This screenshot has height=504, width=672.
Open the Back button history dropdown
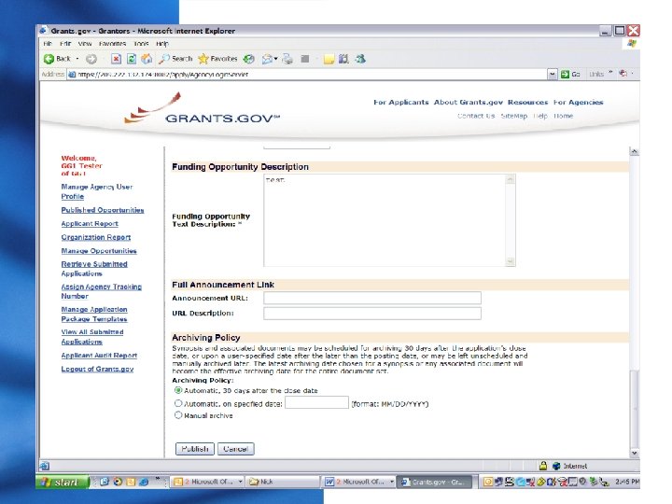77,59
